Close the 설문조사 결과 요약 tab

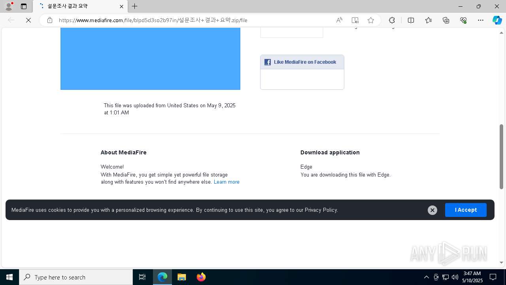[x=122, y=6]
